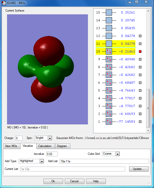This screenshot has height=188, width=154.
Task: Toggle surface marker beside orbital 12
Action: (140, 36)
